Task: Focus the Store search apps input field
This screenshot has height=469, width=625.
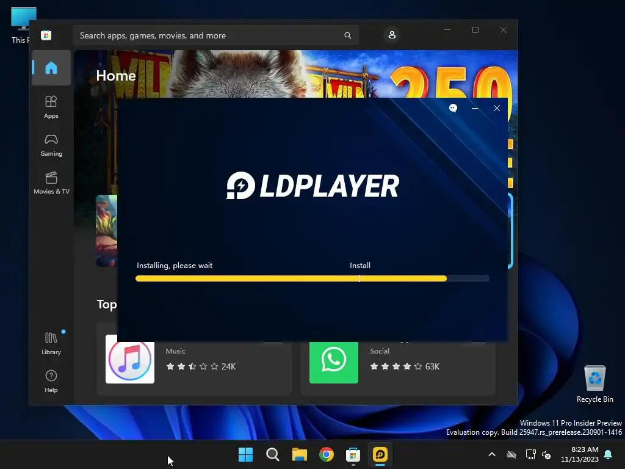Action: click(215, 35)
